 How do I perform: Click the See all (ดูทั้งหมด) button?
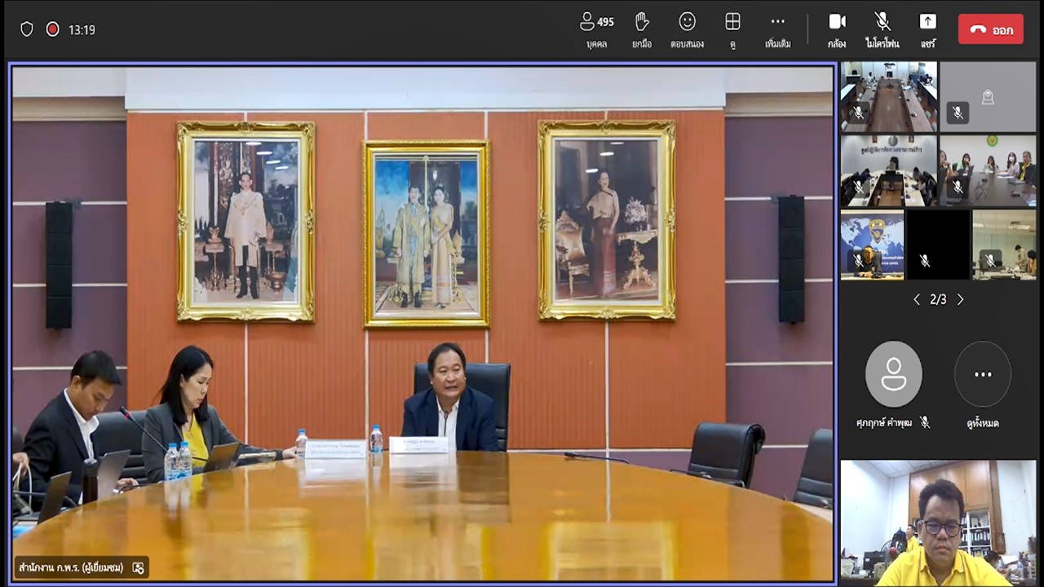983,374
